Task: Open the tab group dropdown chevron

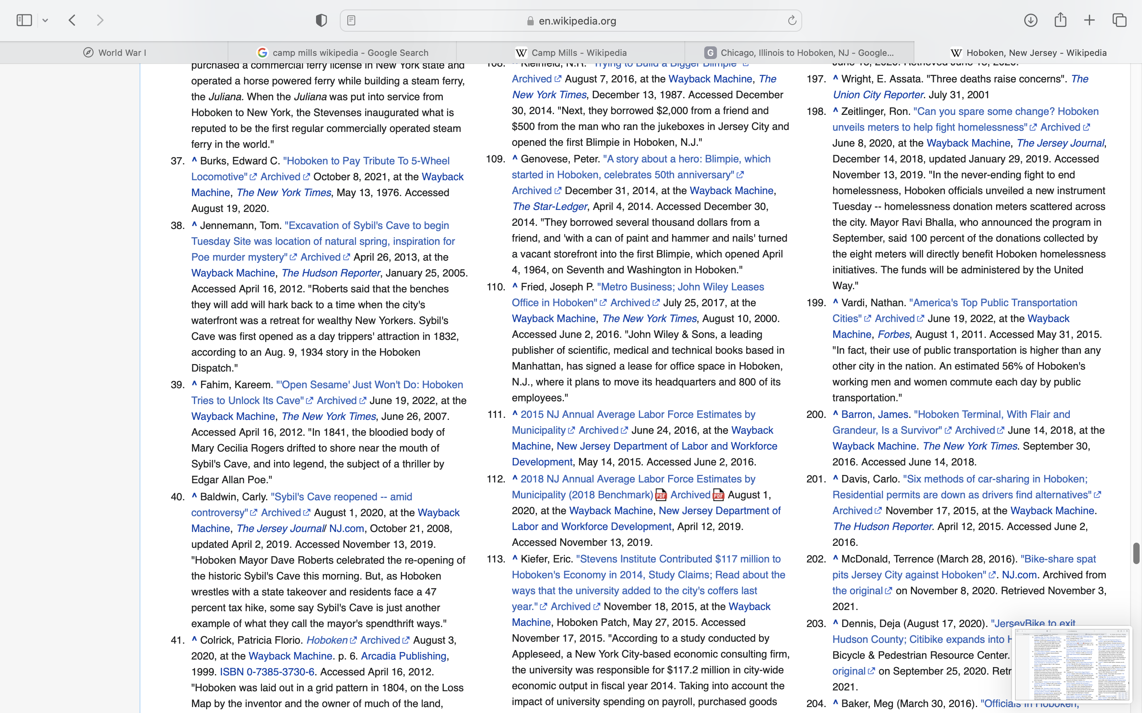Action: (45, 20)
